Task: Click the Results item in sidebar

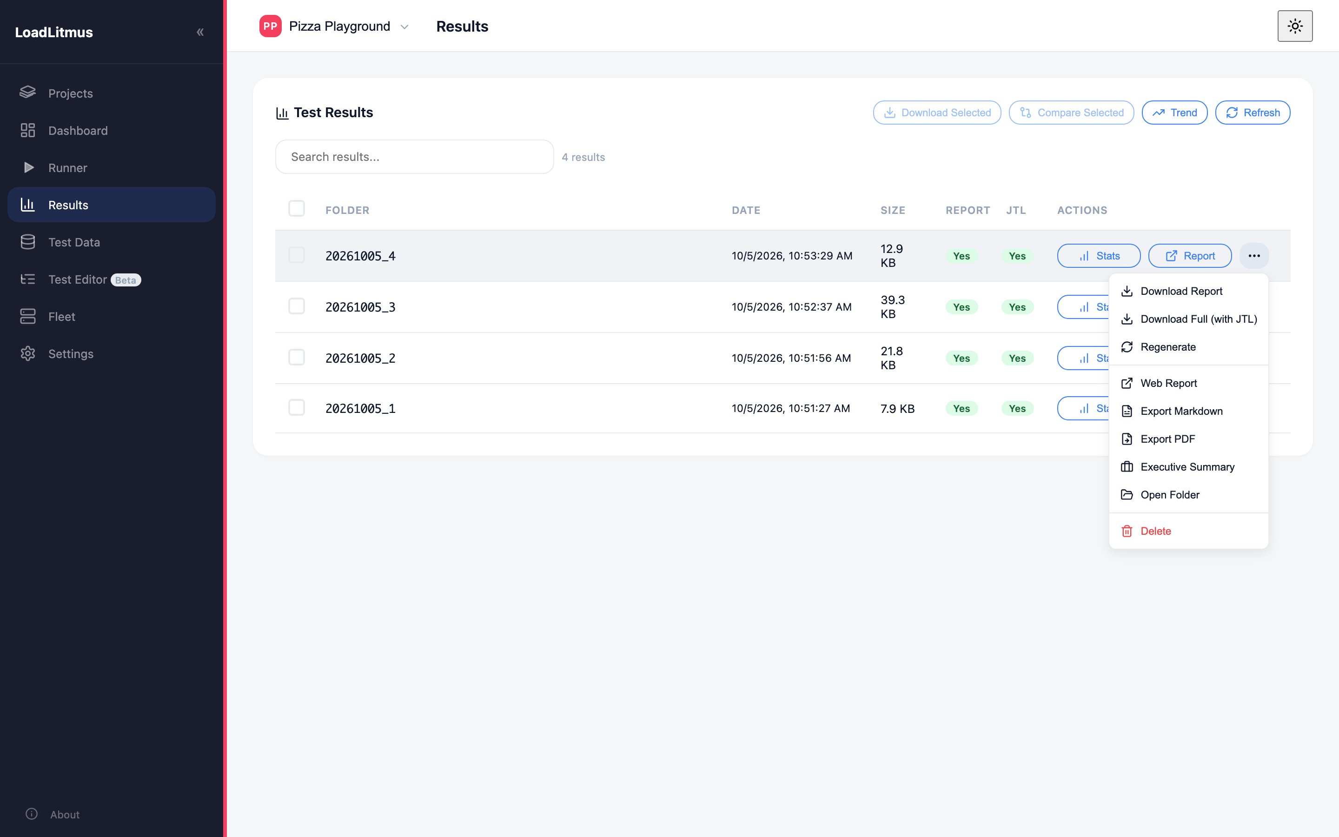Action: click(111, 204)
